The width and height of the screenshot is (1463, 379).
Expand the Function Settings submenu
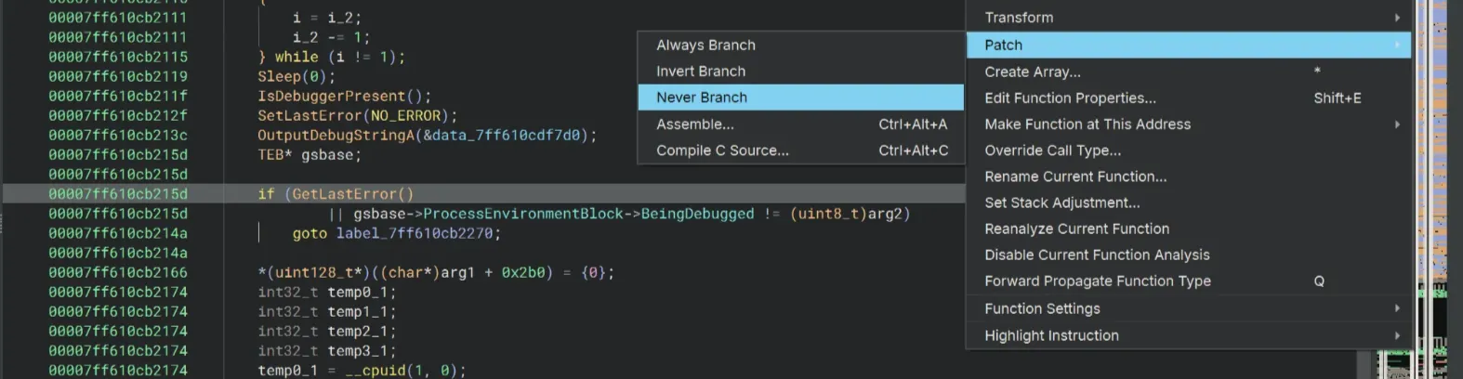tap(1397, 308)
